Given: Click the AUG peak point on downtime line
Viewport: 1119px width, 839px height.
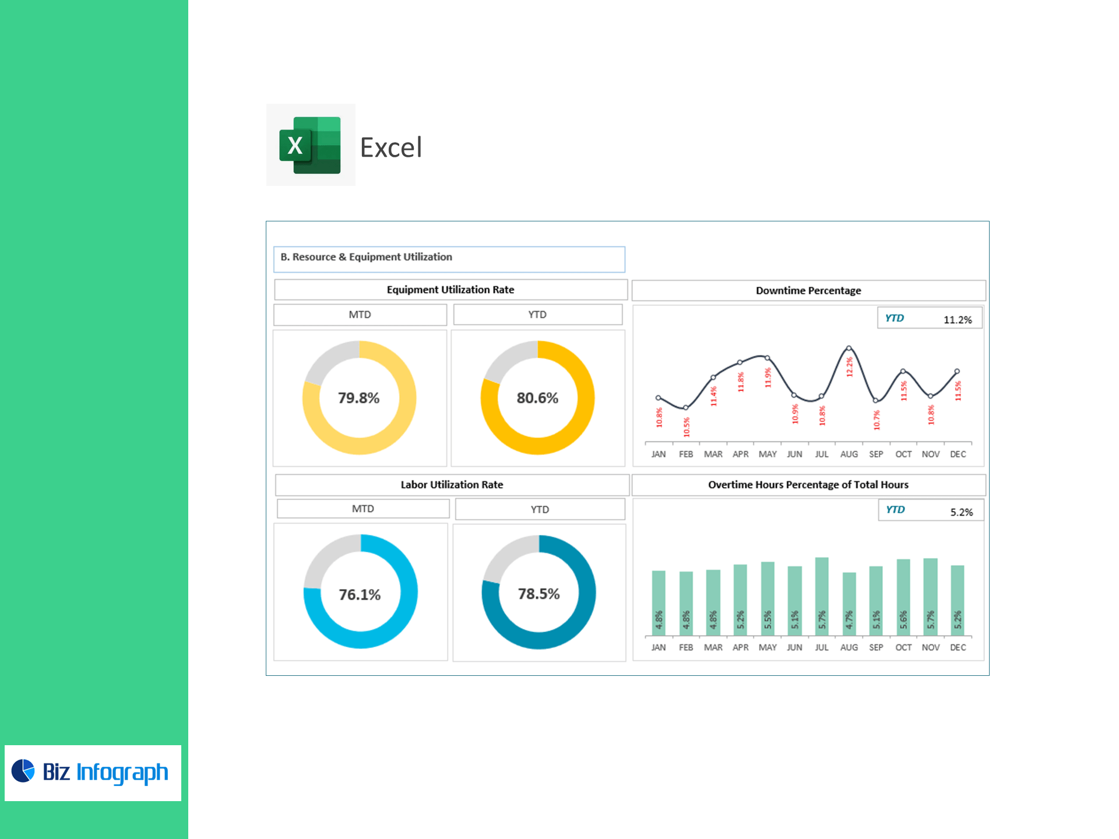Looking at the screenshot, I should [849, 348].
